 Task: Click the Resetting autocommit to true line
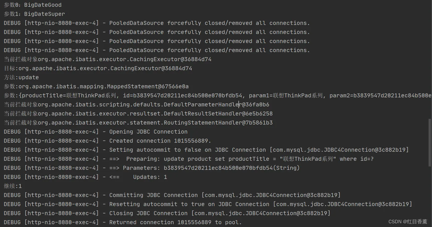pos(208,204)
